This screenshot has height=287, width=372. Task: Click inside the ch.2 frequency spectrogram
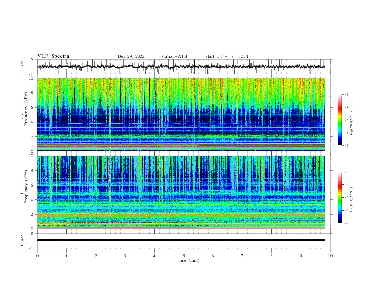(181, 192)
